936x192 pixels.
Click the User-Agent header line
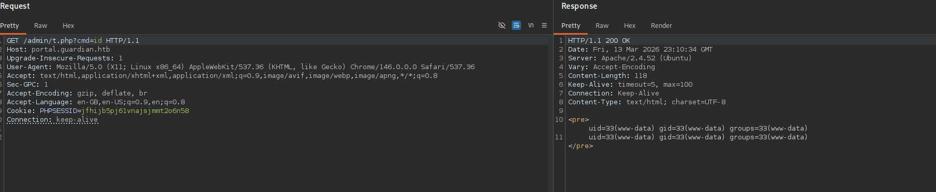tap(241, 67)
